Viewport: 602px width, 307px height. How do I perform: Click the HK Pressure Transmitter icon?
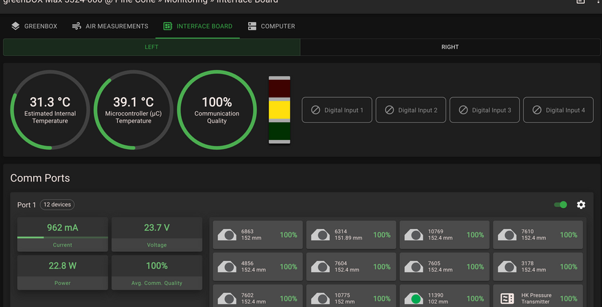[x=507, y=298]
